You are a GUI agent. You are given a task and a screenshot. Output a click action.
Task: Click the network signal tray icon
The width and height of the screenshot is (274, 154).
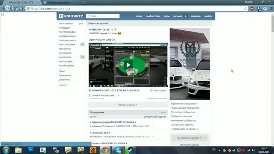[x=248, y=150]
